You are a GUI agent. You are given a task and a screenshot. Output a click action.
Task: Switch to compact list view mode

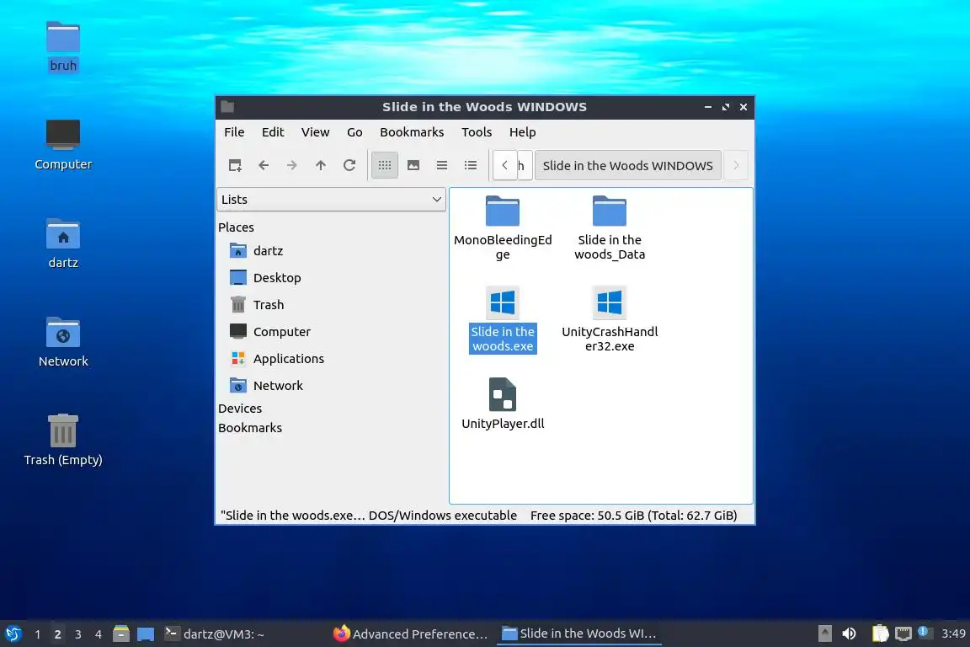(442, 165)
